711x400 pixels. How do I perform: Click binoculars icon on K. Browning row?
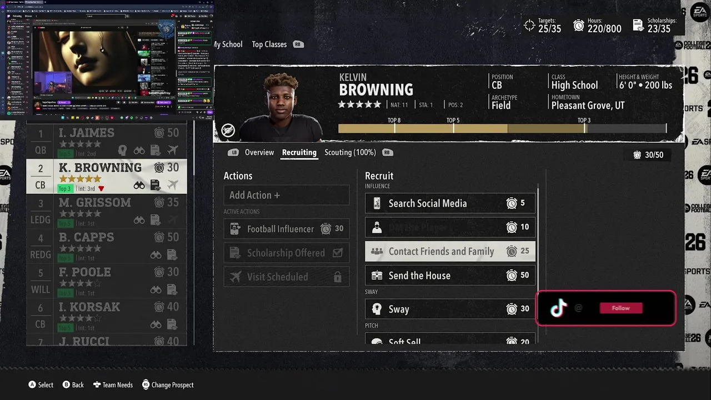(x=139, y=185)
